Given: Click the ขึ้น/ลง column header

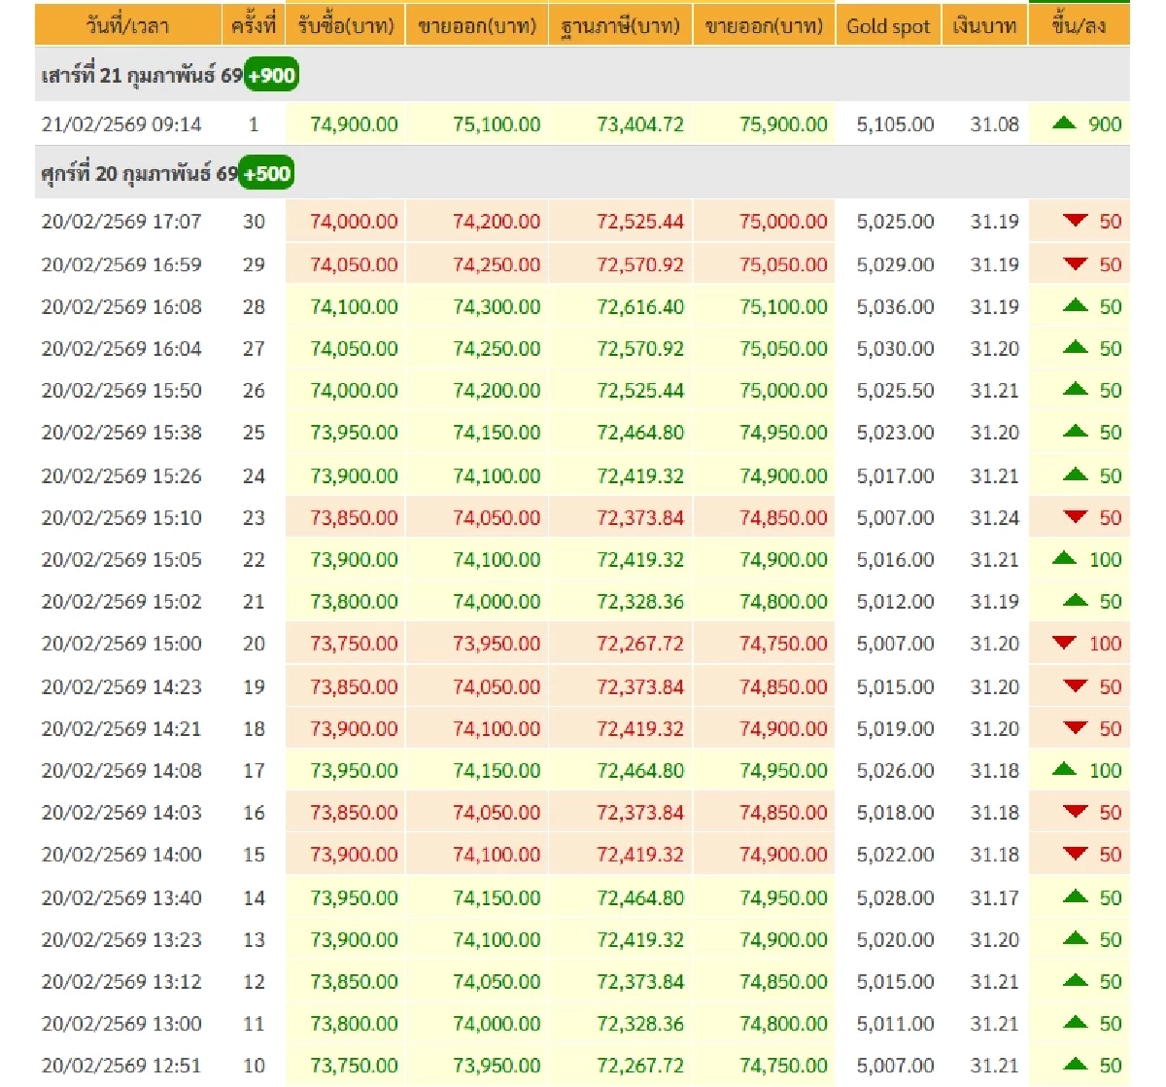Looking at the screenshot, I should (x=1079, y=26).
